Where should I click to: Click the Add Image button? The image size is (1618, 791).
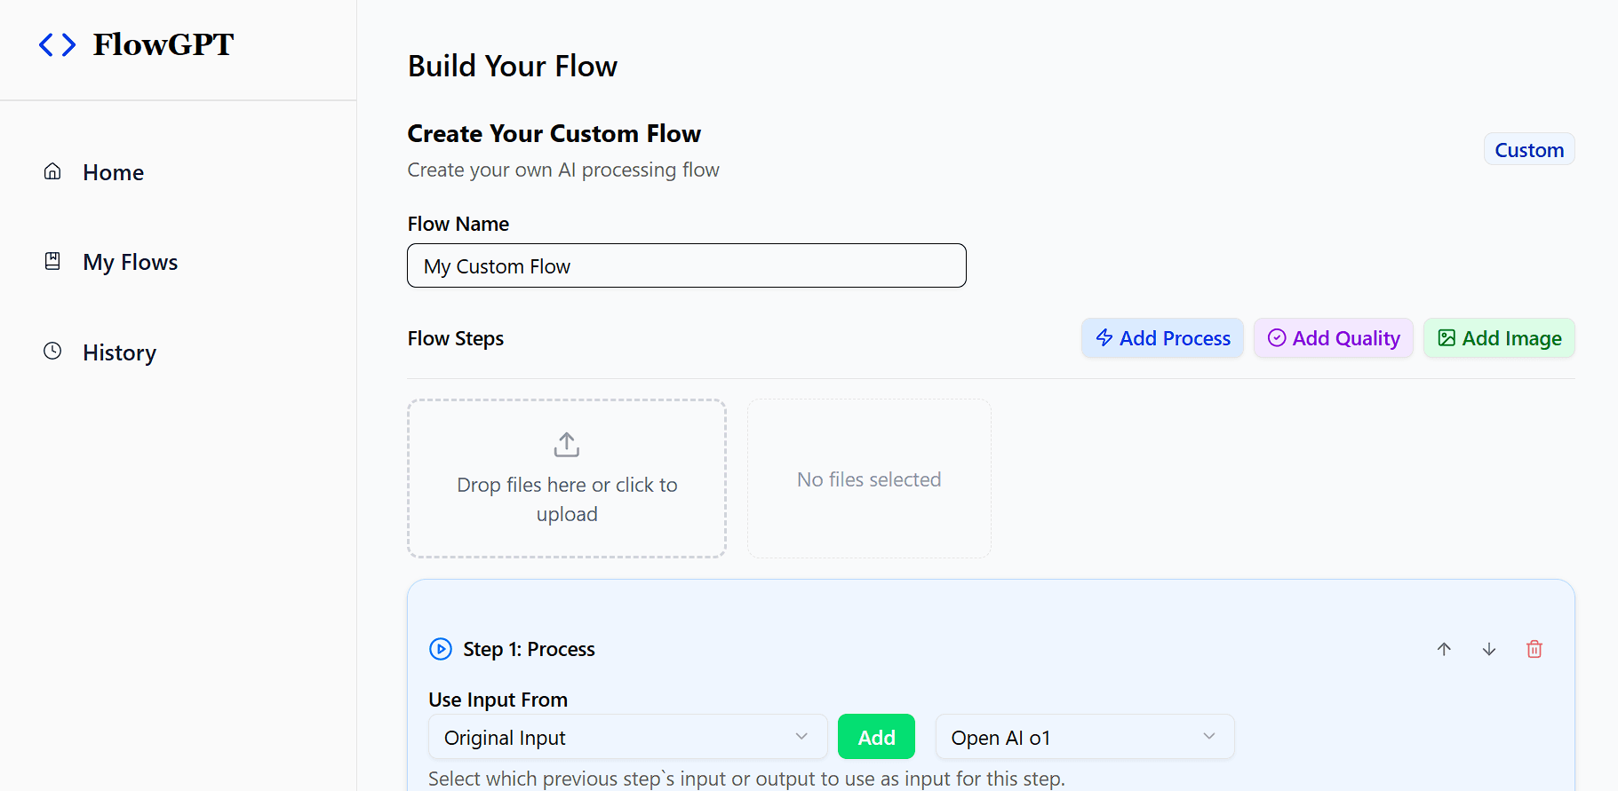(x=1499, y=338)
